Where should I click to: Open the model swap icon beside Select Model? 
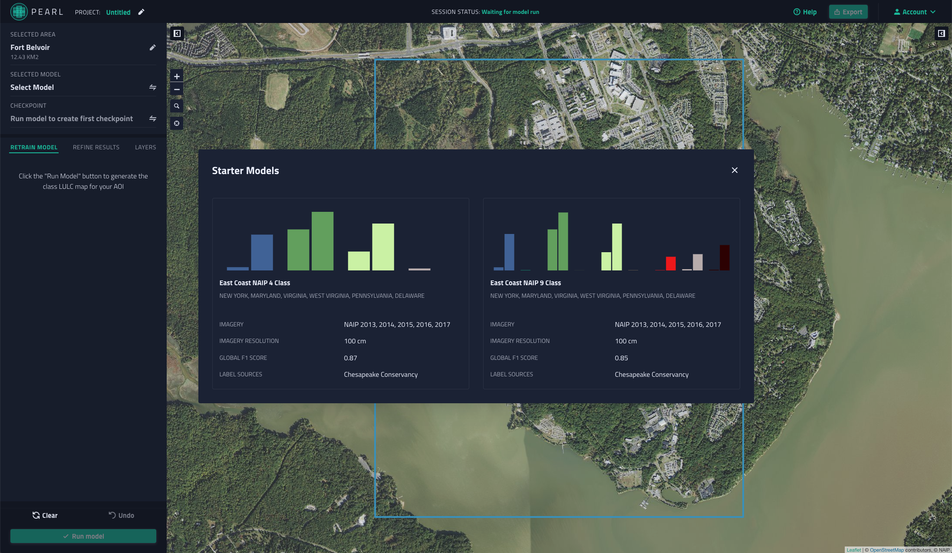[x=153, y=87]
